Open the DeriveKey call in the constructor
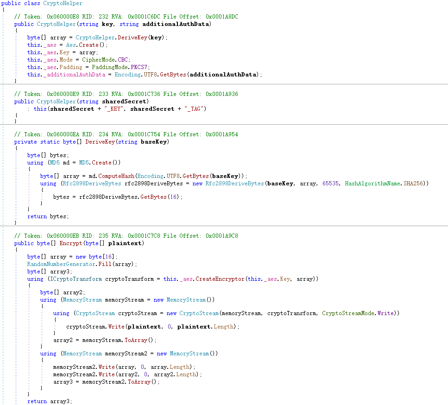Viewport: 448px width, 405px height. (x=133, y=38)
